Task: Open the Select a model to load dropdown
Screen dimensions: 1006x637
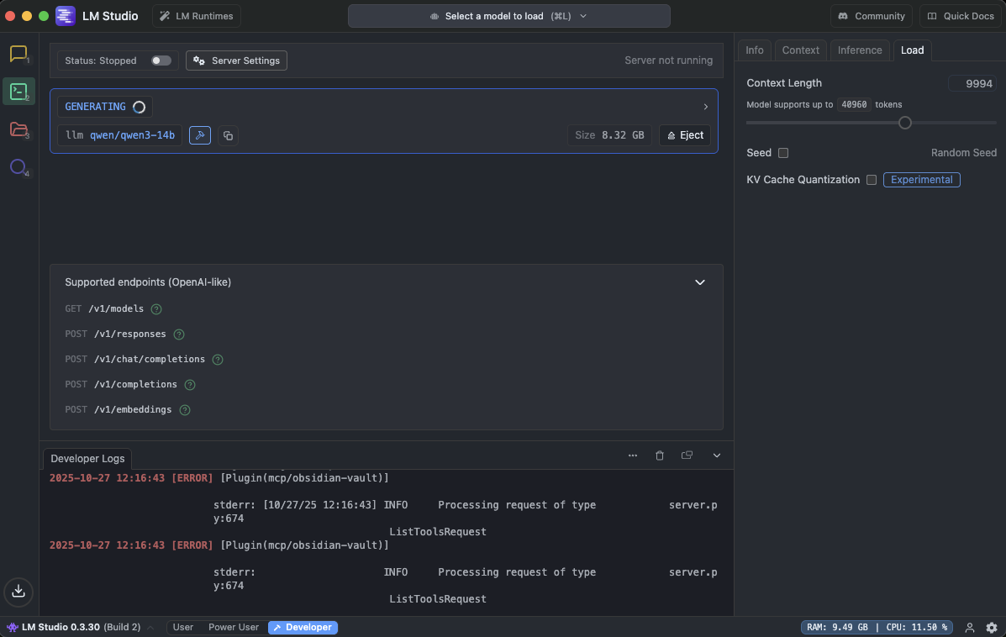Action: pos(508,16)
